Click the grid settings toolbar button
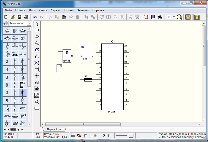Image resolution: width=208 pixels, height=142 pixels. tap(168, 17)
